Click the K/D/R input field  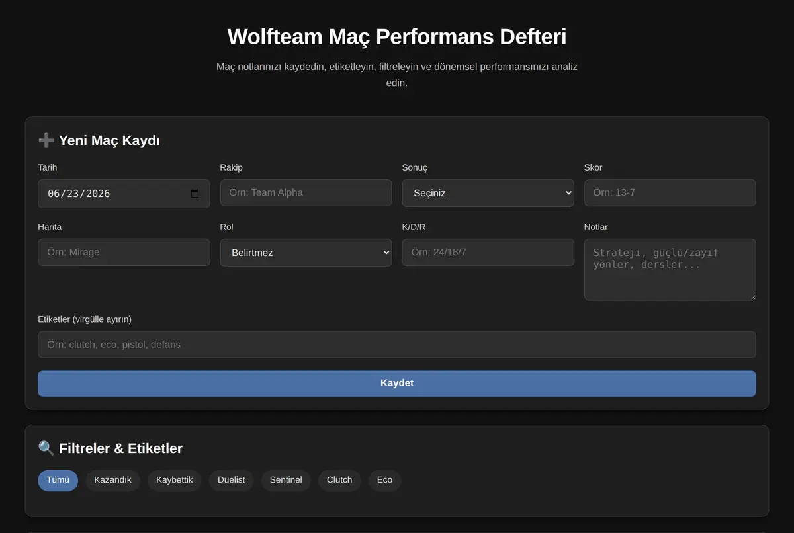(x=488, y=252)
